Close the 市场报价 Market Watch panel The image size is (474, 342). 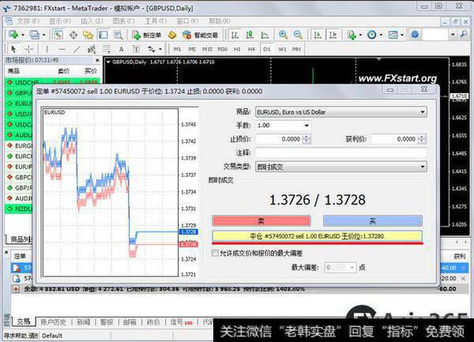[x=97, y=61]
